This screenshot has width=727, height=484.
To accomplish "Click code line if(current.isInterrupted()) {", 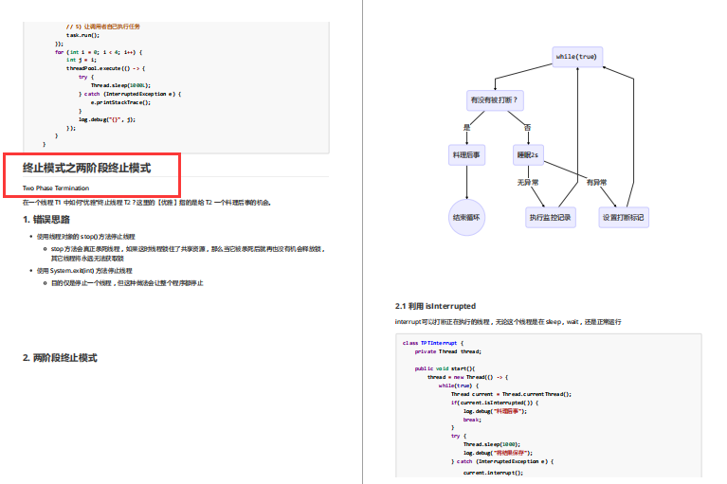I will pyautogui.click(x=495, y=403).
